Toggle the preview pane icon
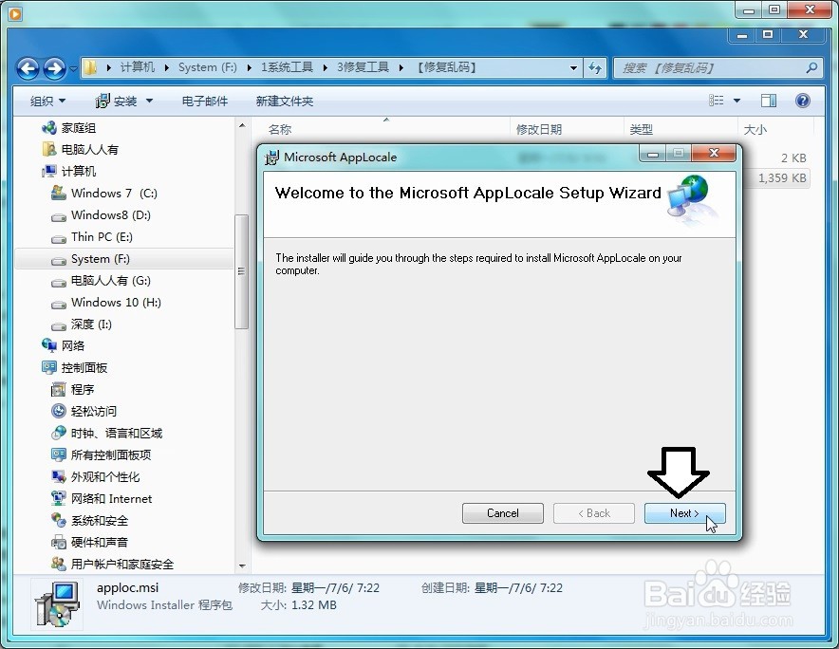This screenshot has width=839, height=649. click(769, 100)
